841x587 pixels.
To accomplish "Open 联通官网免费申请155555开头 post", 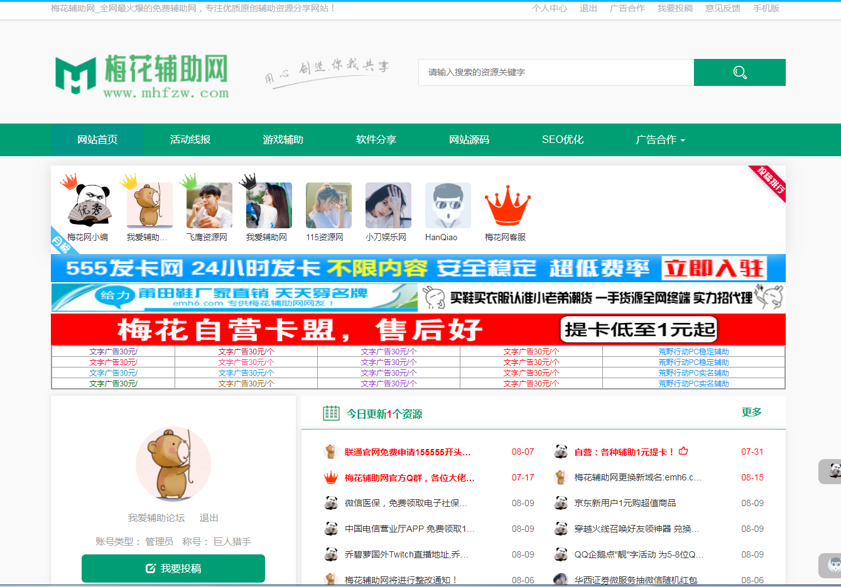I will [x=408, y=452].
